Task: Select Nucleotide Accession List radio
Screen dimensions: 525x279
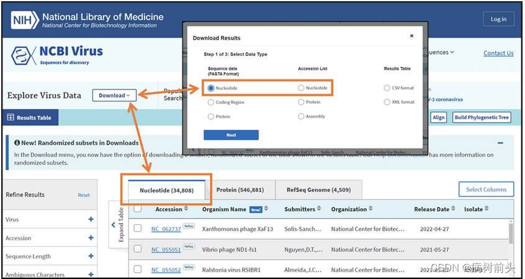Action: coord(301,88)
